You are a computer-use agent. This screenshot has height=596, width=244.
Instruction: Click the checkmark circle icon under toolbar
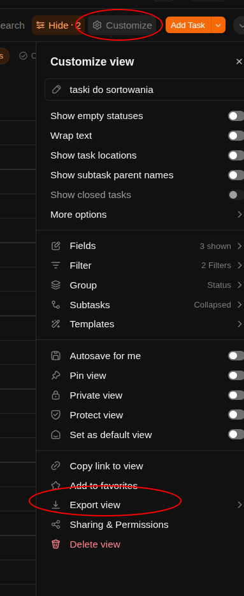(x=23, y=56)
